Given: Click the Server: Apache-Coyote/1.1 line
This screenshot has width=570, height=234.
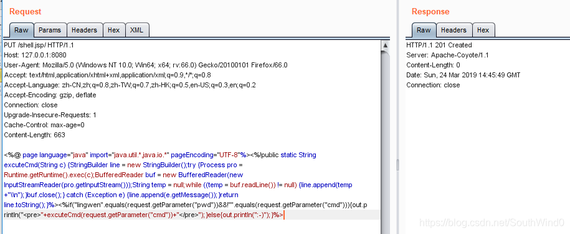Looking at the screenshot, I should [x=447, y=55].
